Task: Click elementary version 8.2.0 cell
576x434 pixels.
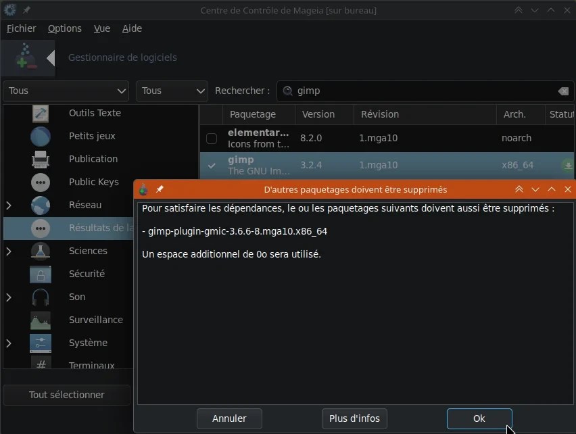Action: pyautogui.click(x=311, y=139)
